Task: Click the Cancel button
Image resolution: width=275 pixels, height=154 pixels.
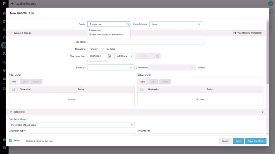Action: tap(225, 141)
